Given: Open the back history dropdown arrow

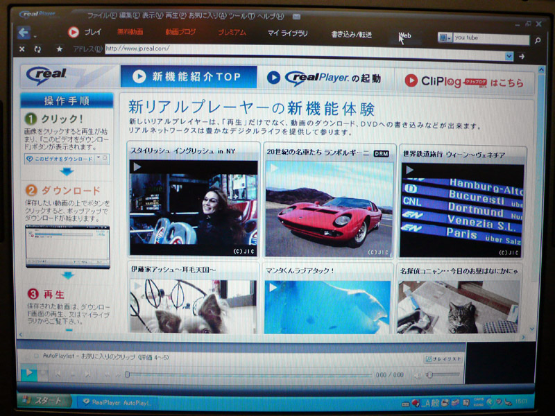Looking at the screenshot, I should coord(35,36).
